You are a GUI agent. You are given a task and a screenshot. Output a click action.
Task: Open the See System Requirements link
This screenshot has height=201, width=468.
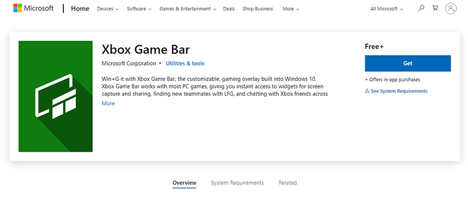point(399,91)
